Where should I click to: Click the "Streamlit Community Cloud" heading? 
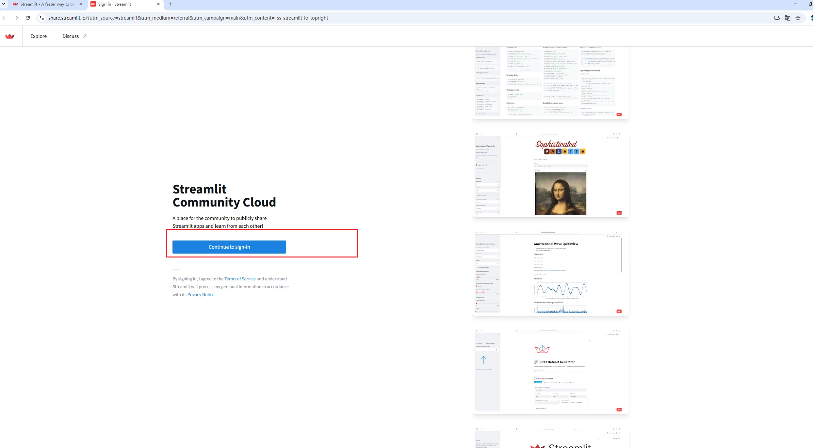coord(224,196)
